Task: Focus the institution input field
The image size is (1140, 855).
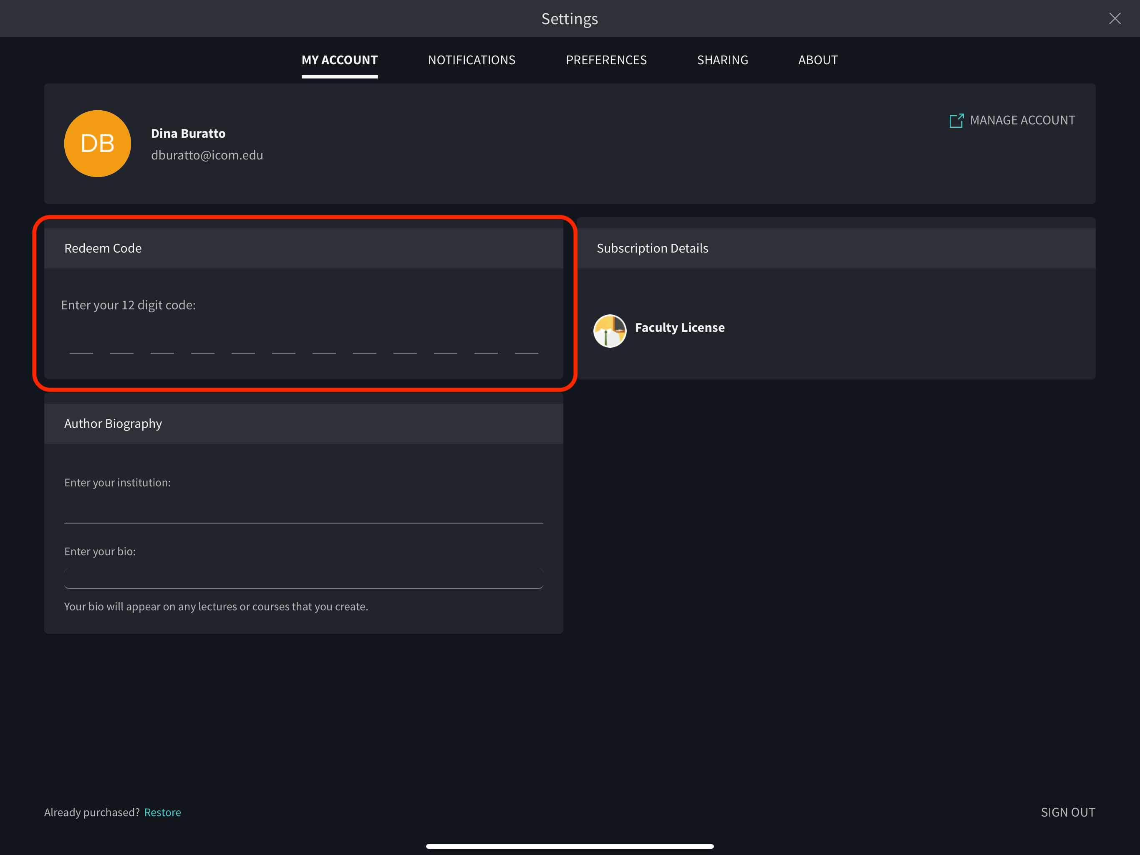Action: 303,511
